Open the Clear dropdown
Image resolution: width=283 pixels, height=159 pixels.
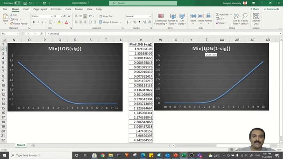pyautogui.click(x=221, y=23)
